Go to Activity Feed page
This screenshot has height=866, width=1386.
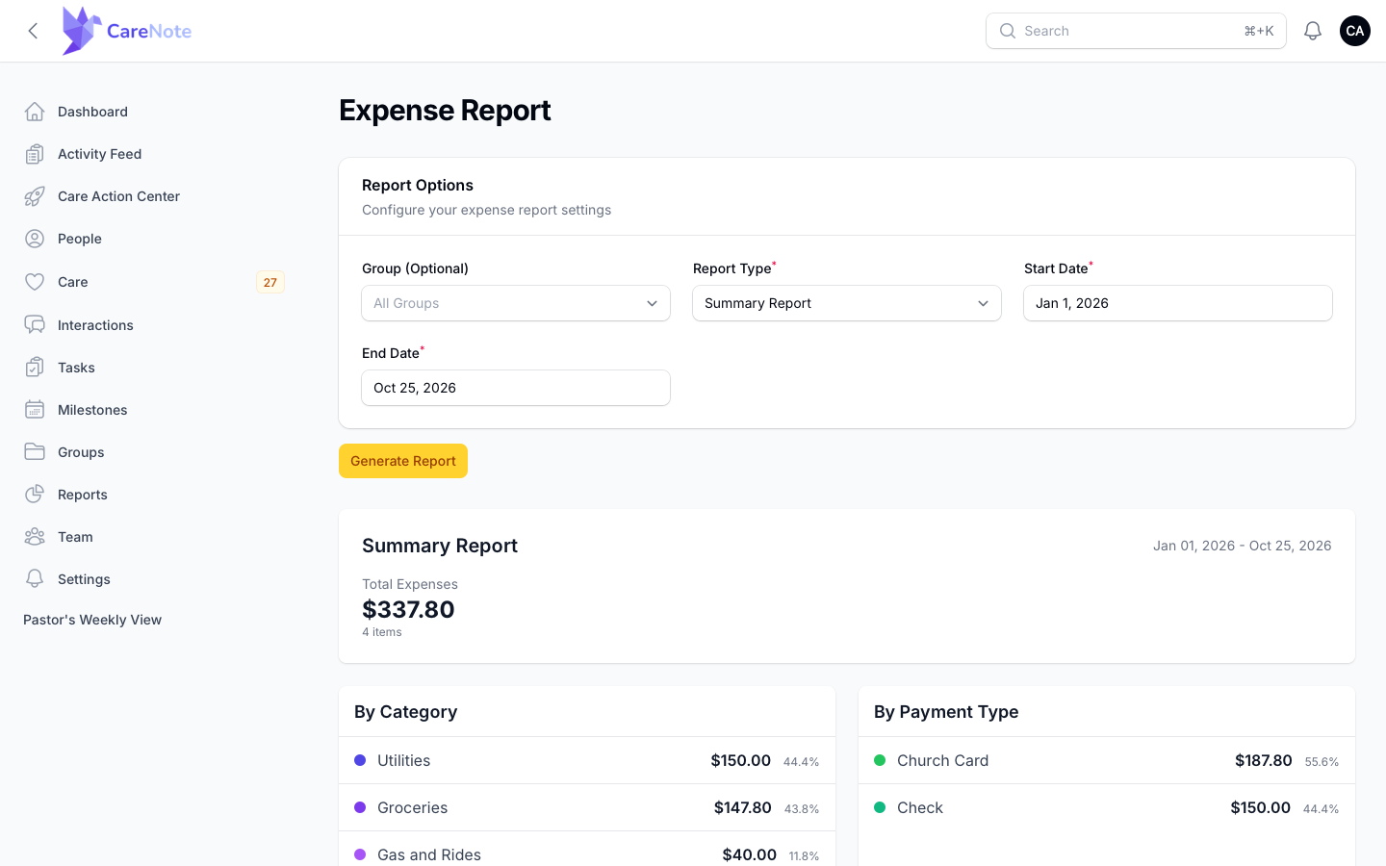coord(154,154)
